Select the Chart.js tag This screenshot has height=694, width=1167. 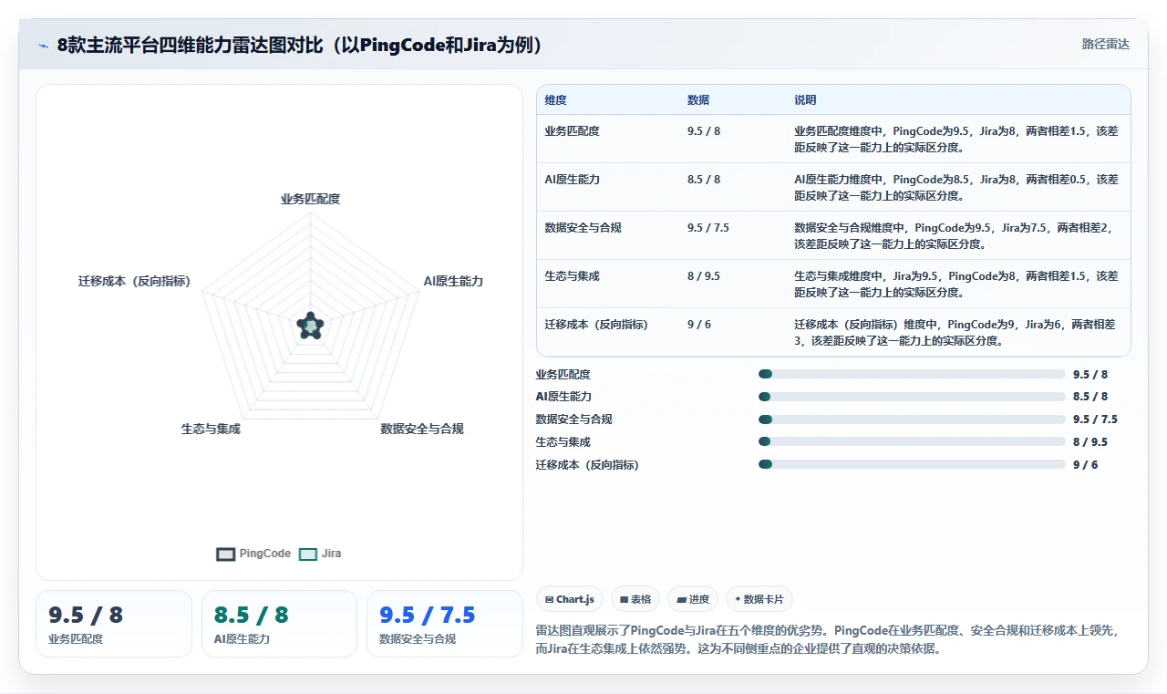coord(570,599)
